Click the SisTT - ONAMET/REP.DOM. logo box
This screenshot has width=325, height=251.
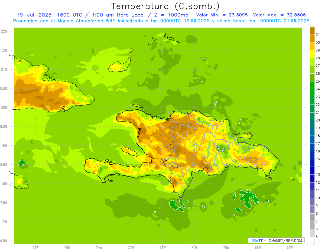coord(276,240)
